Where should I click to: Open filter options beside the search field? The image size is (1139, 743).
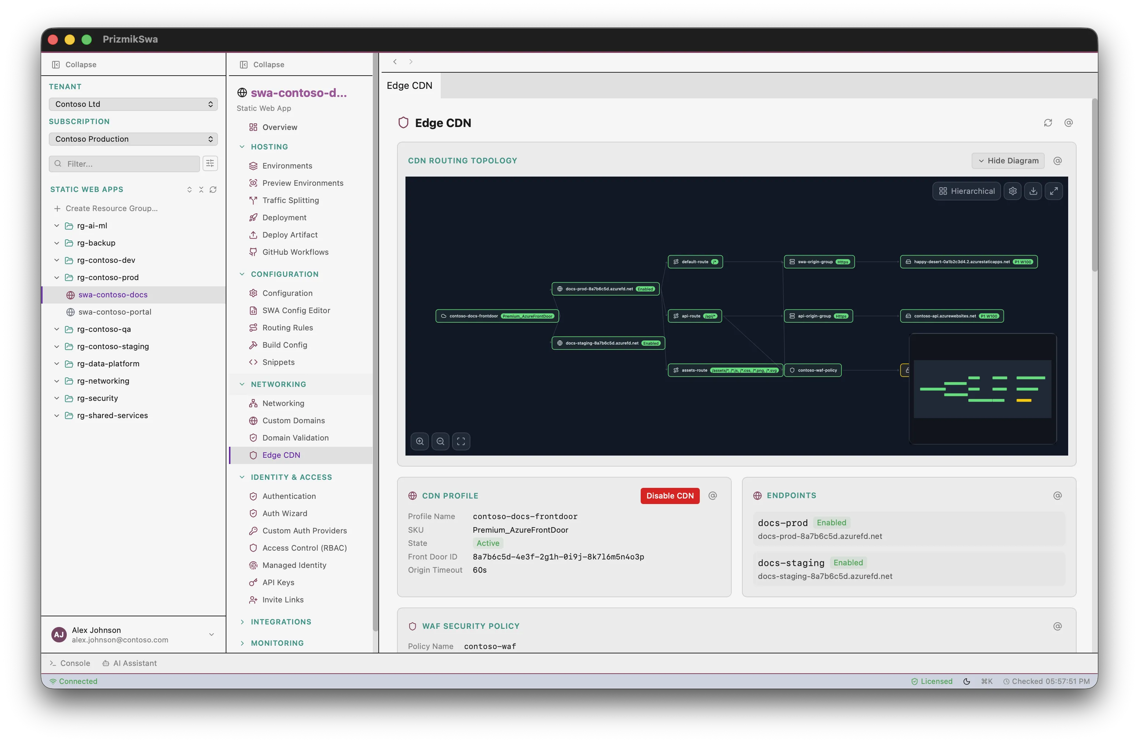pyautogui.click(x=210, y=163)
